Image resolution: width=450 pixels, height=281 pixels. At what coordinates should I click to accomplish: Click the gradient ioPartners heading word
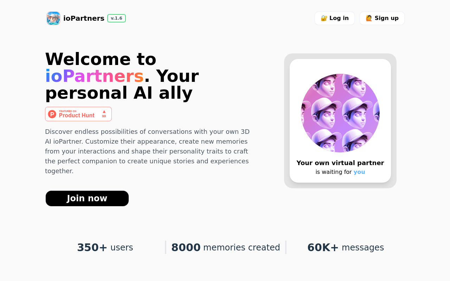(94, 76)
